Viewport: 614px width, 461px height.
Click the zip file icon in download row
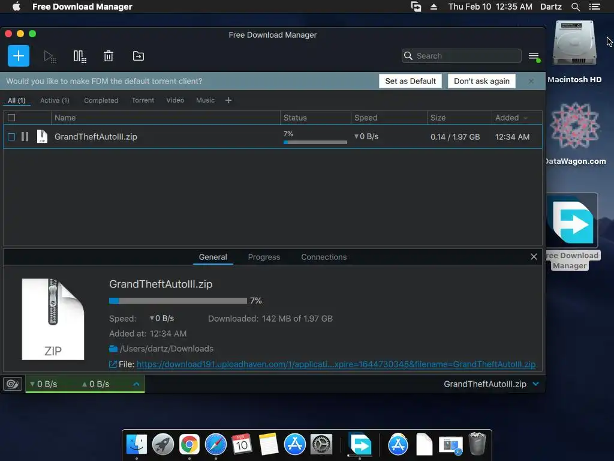point(42,136)
